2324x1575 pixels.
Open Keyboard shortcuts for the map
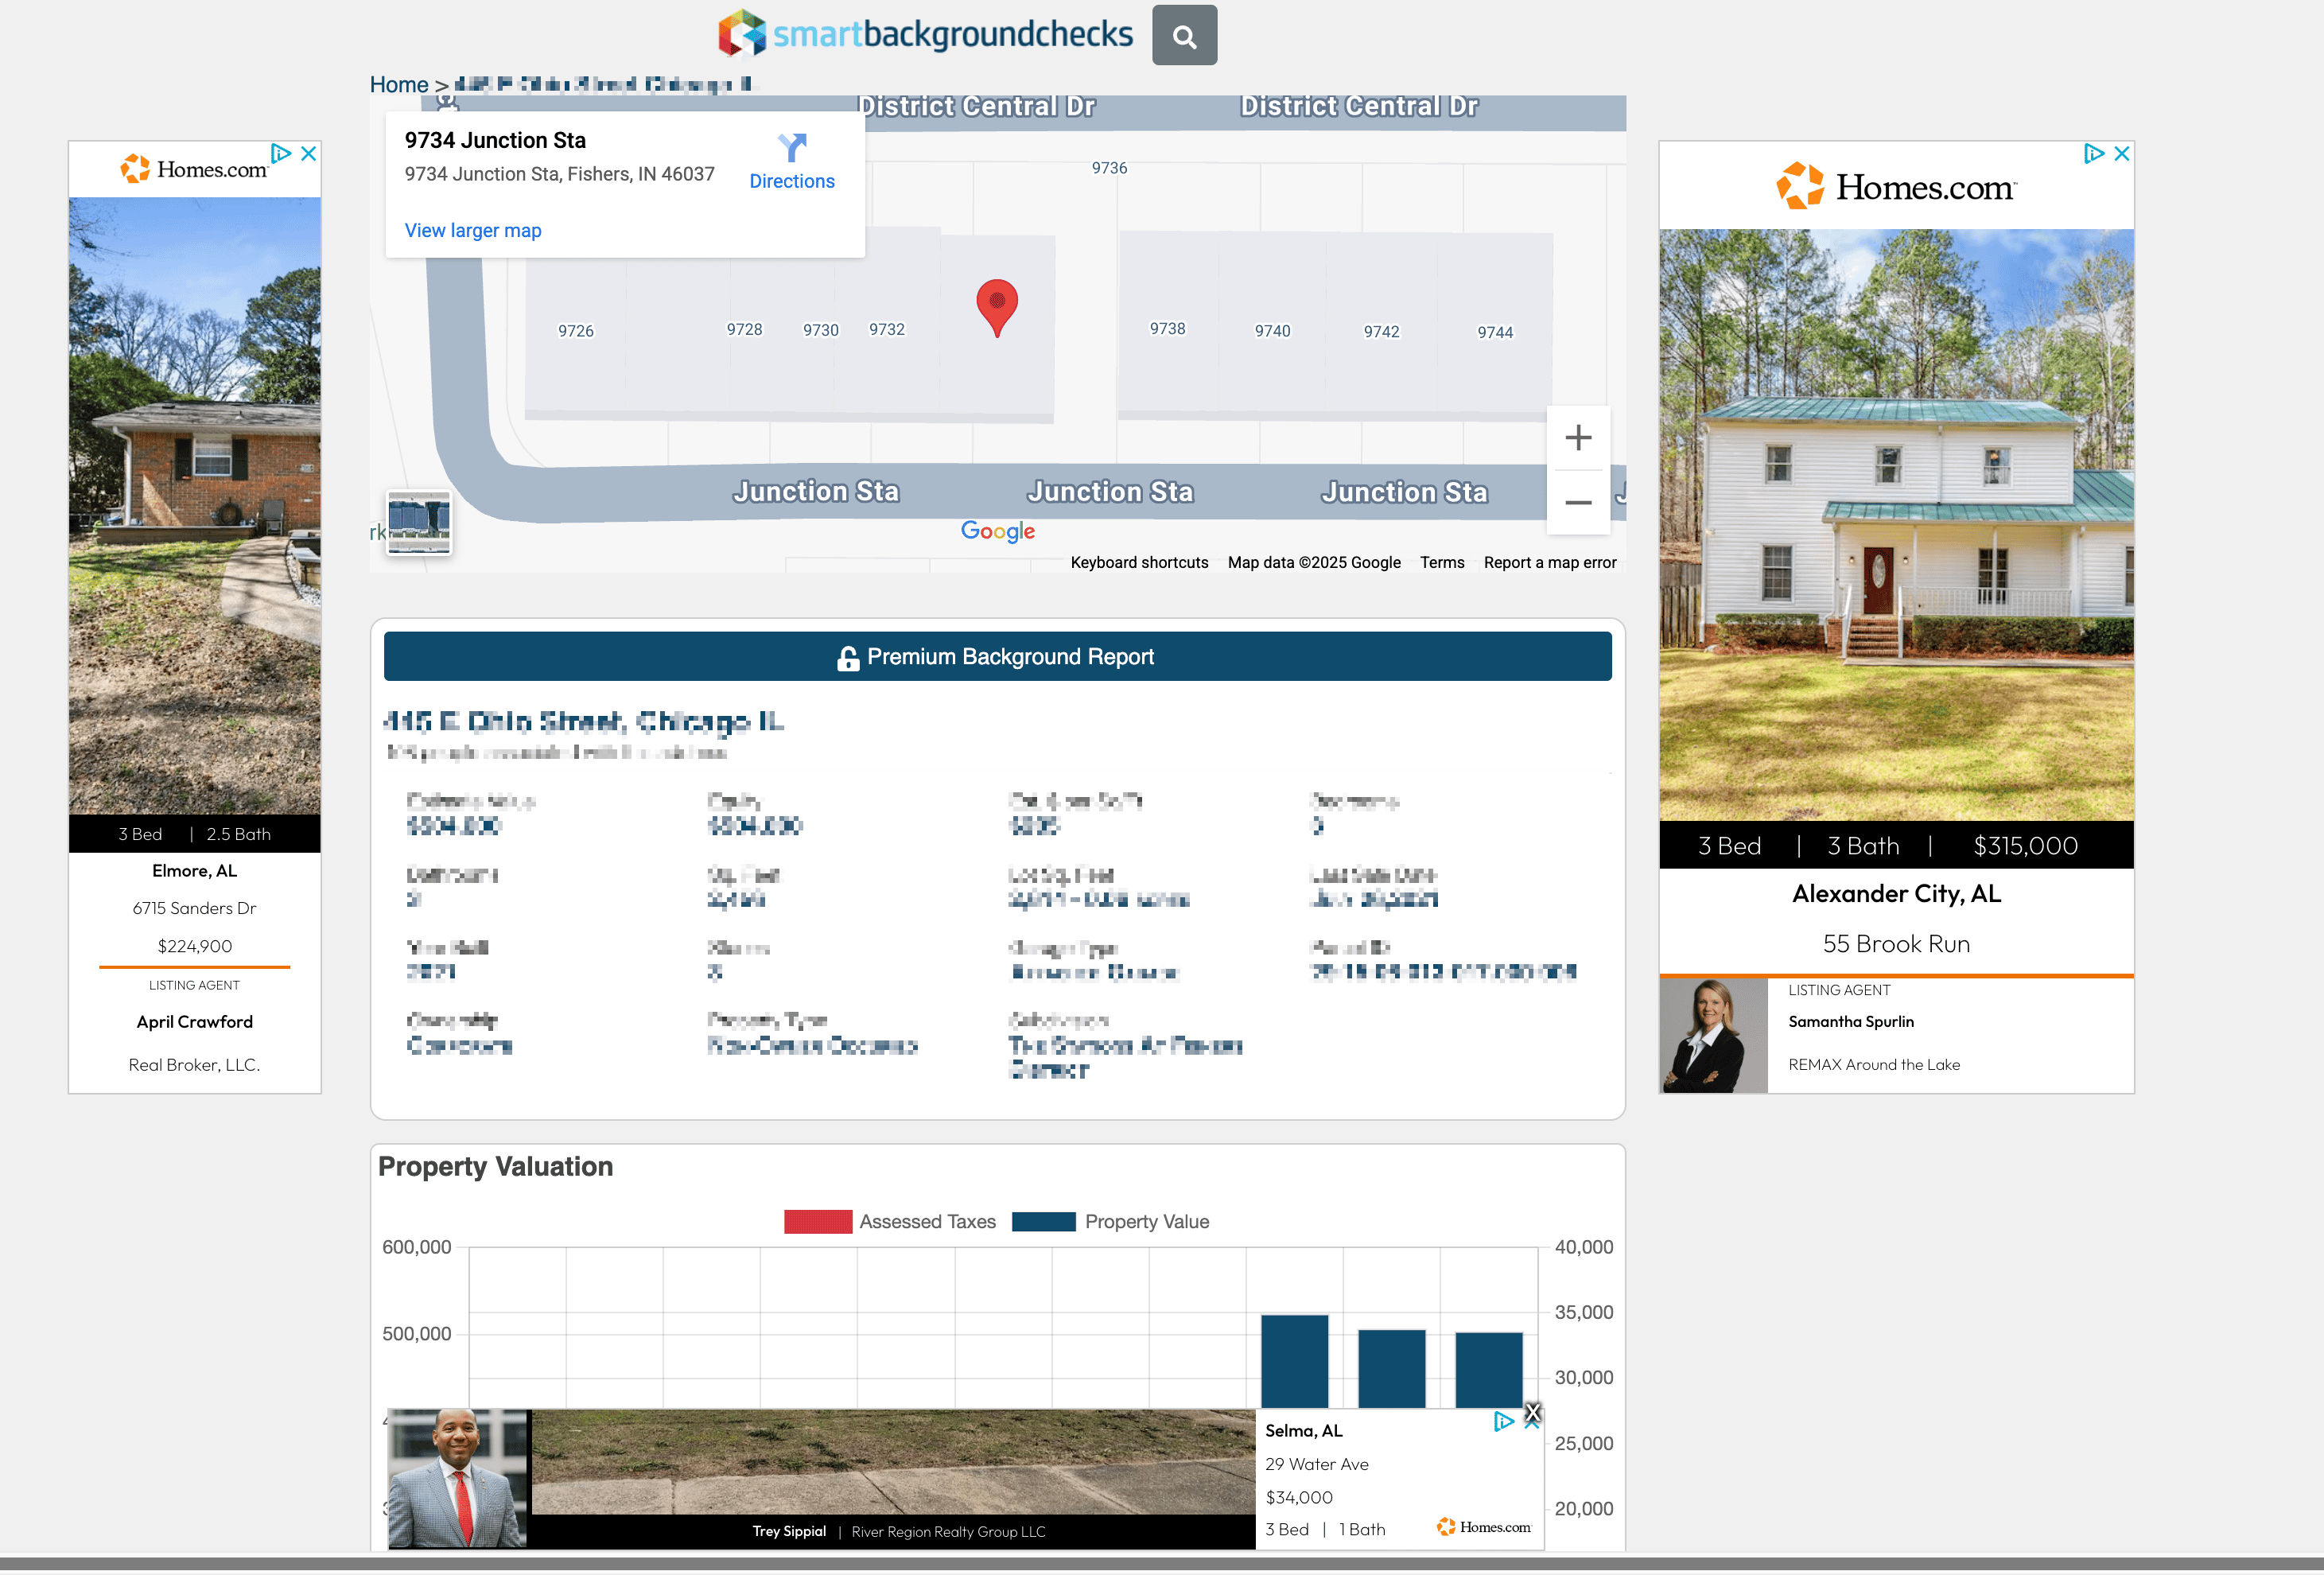tap(1138, 562)
